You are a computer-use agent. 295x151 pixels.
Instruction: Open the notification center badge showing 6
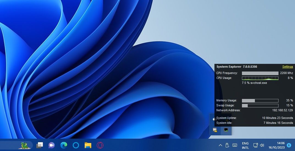(289, 145)
